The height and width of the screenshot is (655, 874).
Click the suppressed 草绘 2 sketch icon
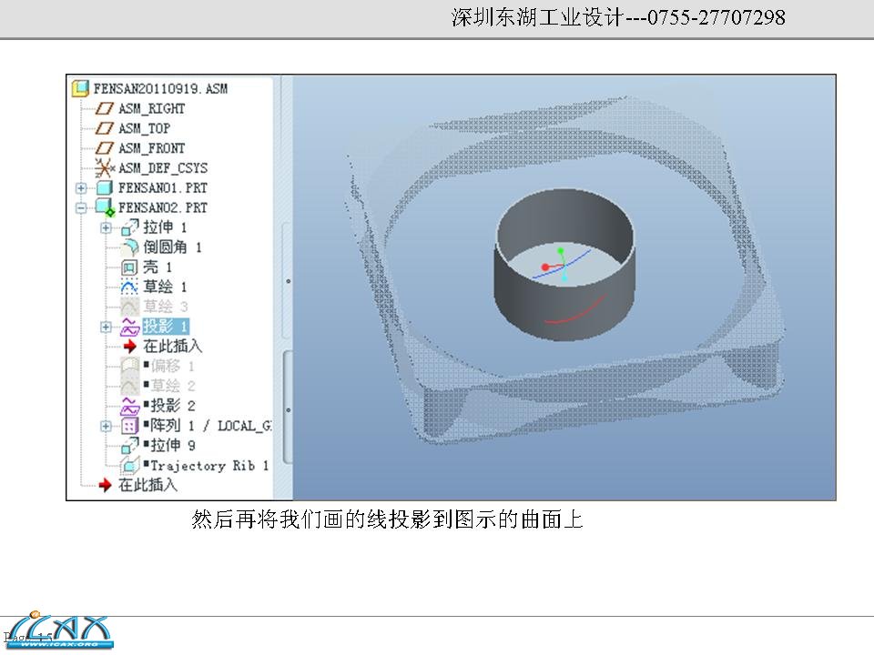click(129, 386)
